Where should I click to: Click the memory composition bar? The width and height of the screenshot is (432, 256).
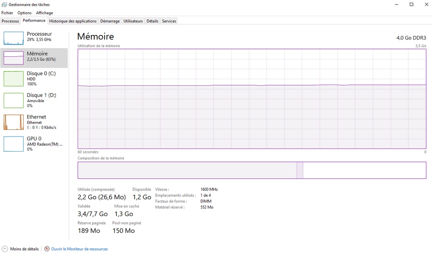point(251,170)
